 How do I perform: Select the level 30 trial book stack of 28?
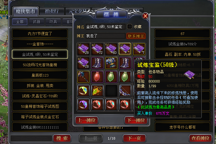click(83, 49)
